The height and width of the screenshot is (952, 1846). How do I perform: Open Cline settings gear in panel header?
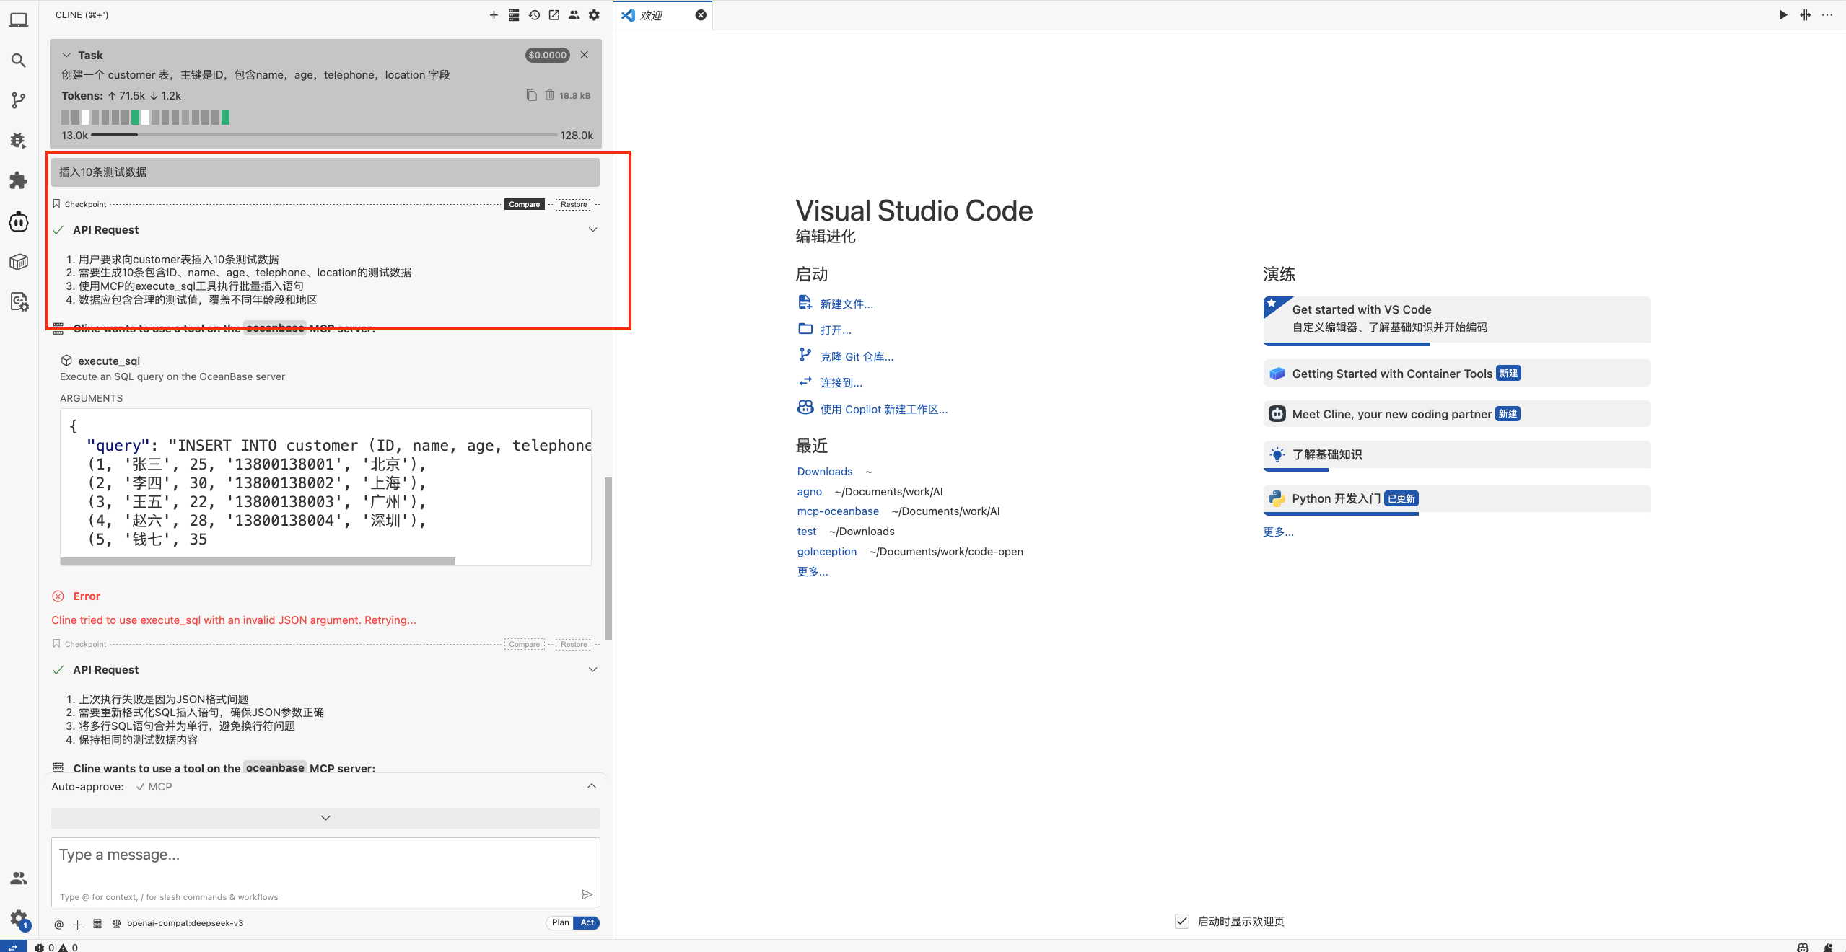click(x=594, y=15)
